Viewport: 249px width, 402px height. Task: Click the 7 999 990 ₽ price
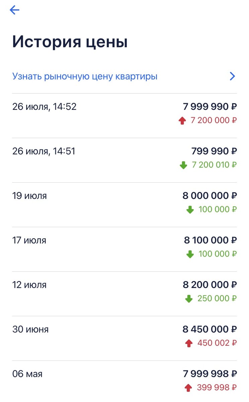tap(210, 107)
